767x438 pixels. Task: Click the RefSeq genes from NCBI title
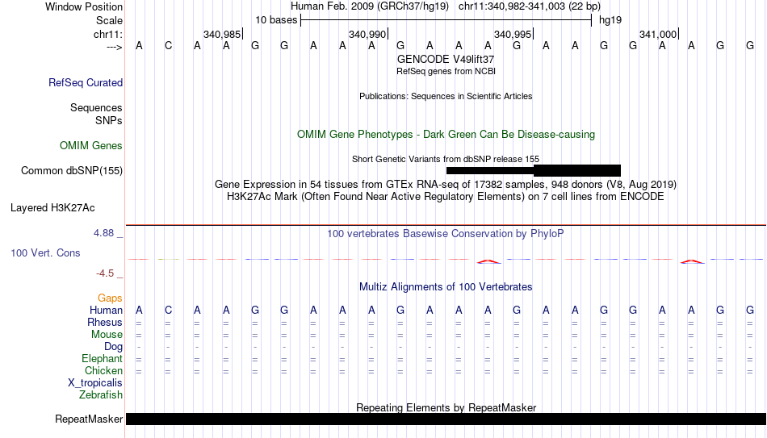(x=446, y=71)
